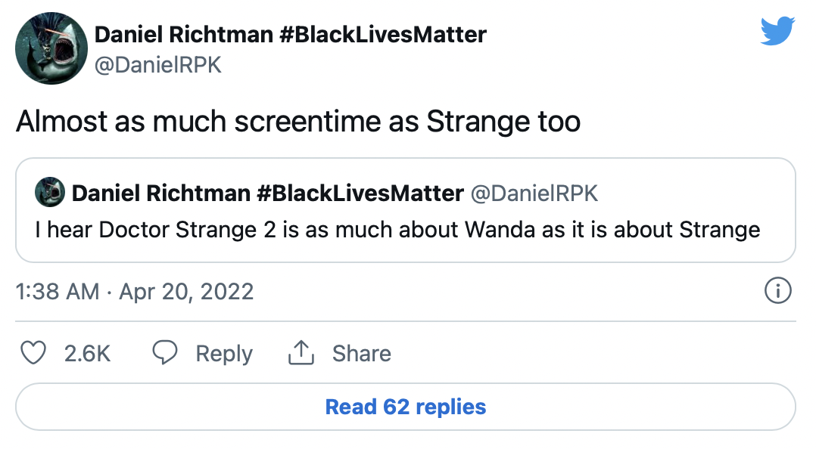Click the main tweet text about screentime

(x=298, y=122)
